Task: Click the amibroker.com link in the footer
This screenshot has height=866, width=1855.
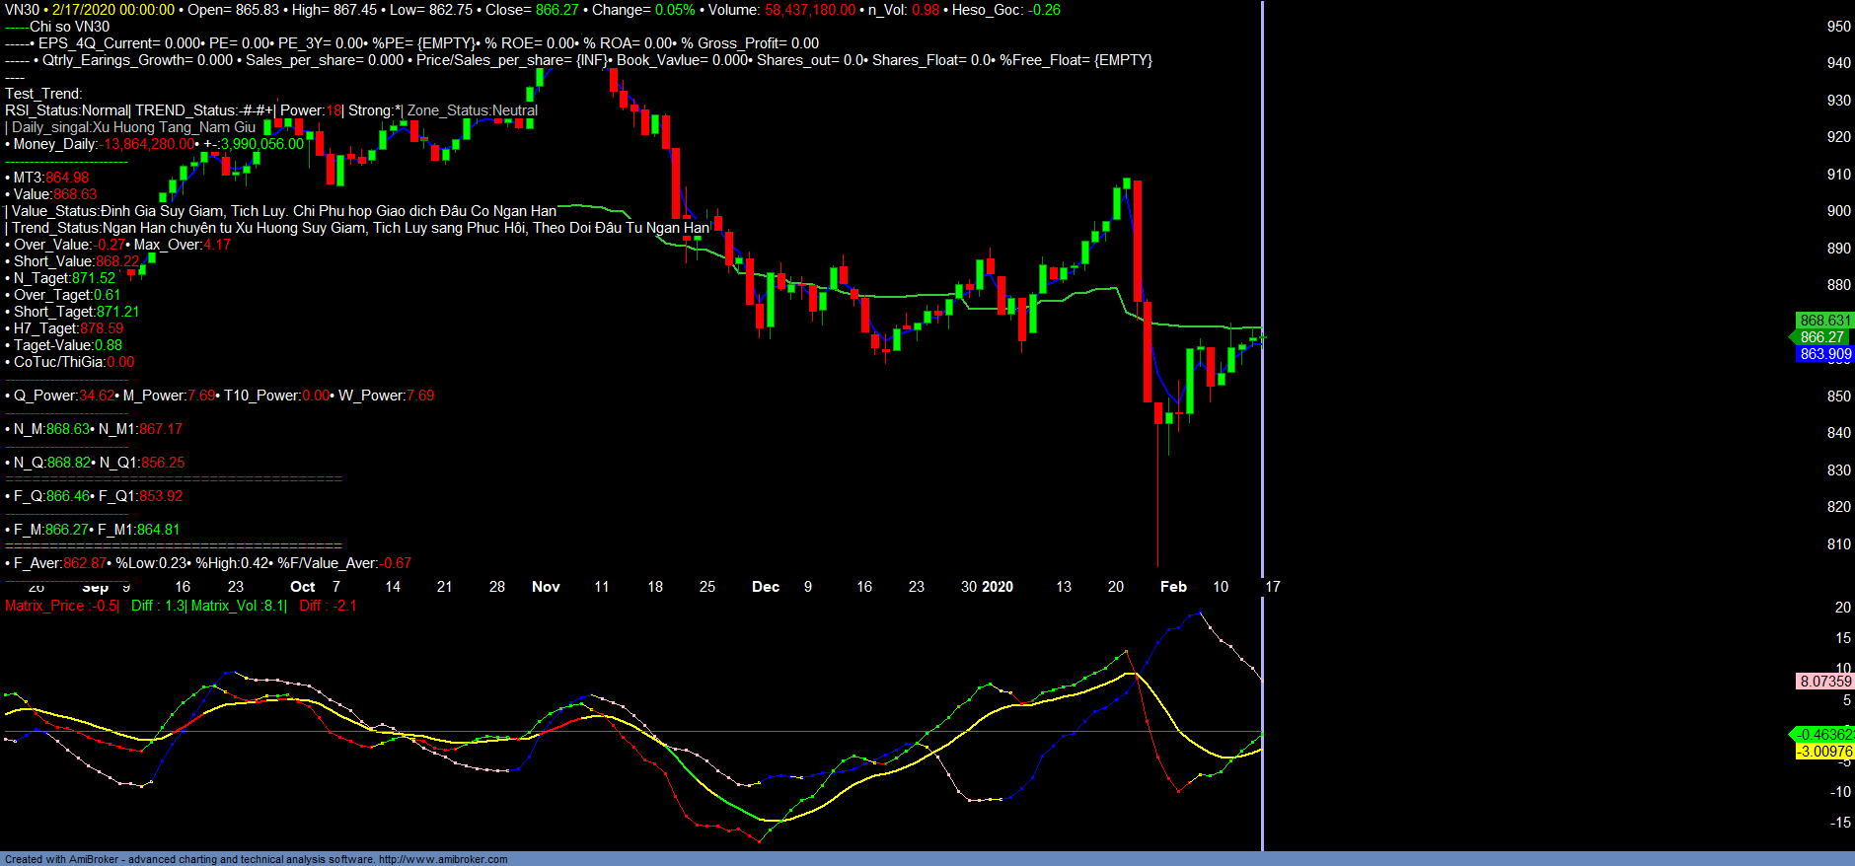Action: tap(442, 859)
